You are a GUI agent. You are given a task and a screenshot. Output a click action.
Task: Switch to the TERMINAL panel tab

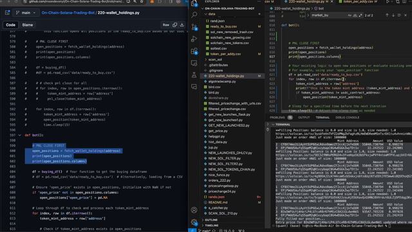[323, 117]
